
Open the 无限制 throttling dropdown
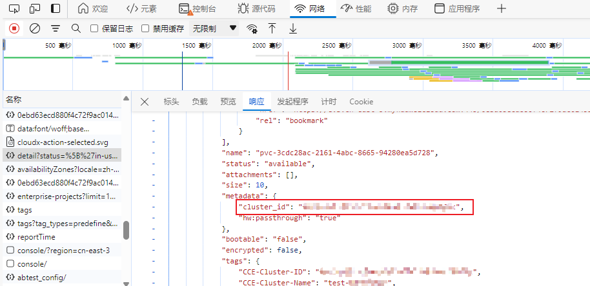(x=214, y=28)
